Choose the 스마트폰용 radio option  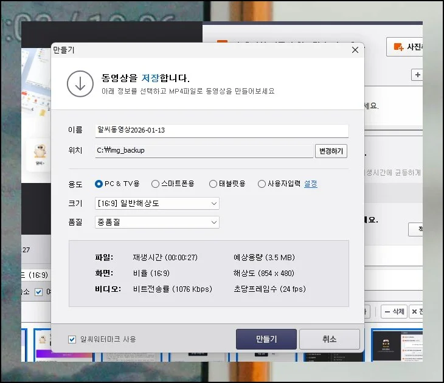(156, 184)
